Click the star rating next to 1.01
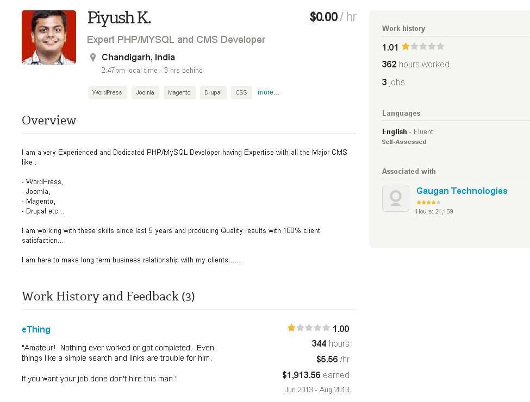This screenshot has height=402, width=530. click(x=423, y=47)
